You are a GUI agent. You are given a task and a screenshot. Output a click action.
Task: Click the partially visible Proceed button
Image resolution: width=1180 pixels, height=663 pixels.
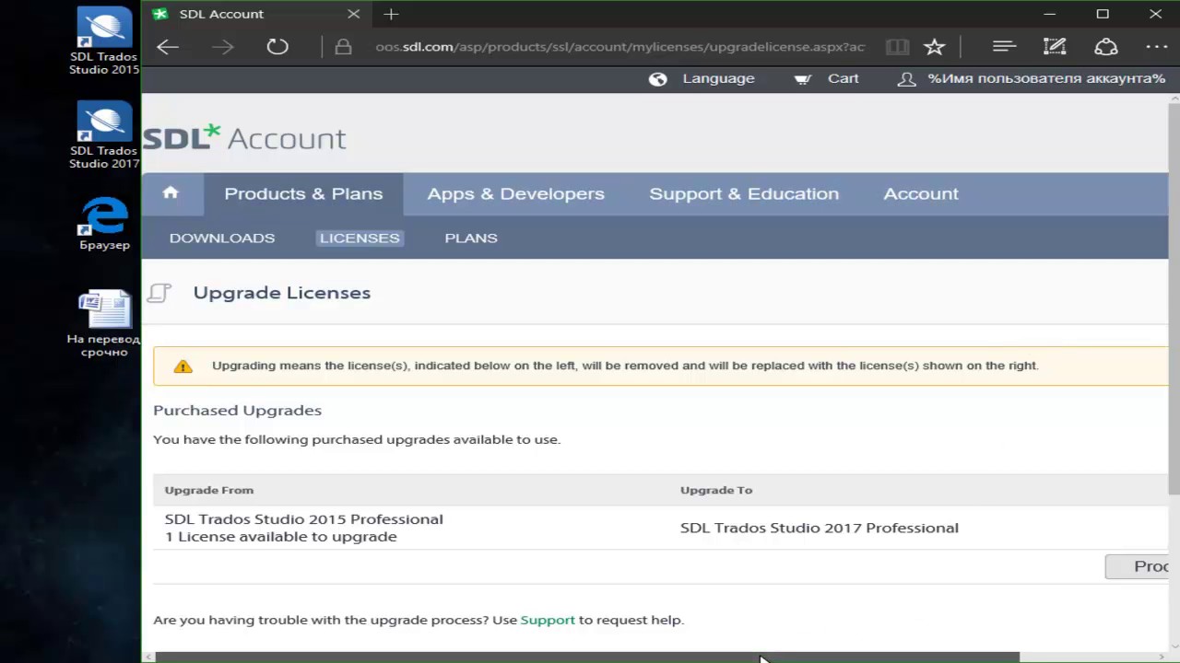click(x=1137, y=566)
